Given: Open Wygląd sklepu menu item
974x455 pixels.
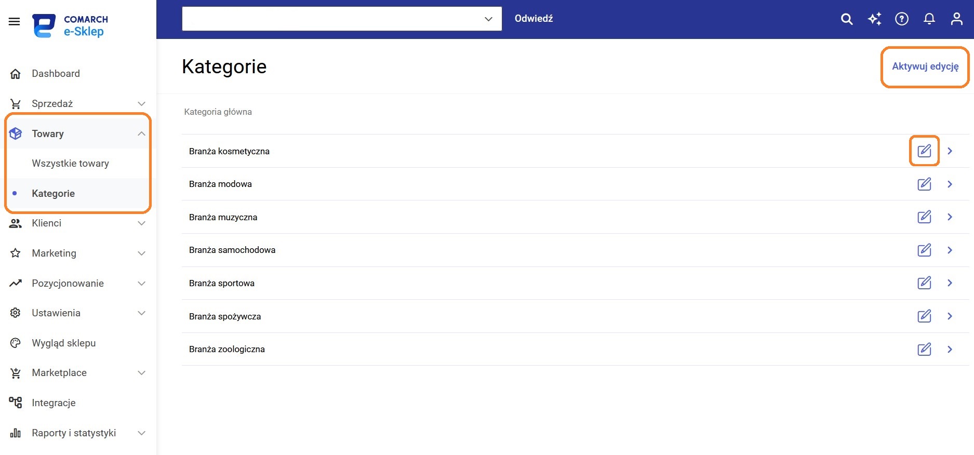Looking at the screenshot, I should 63,343.
